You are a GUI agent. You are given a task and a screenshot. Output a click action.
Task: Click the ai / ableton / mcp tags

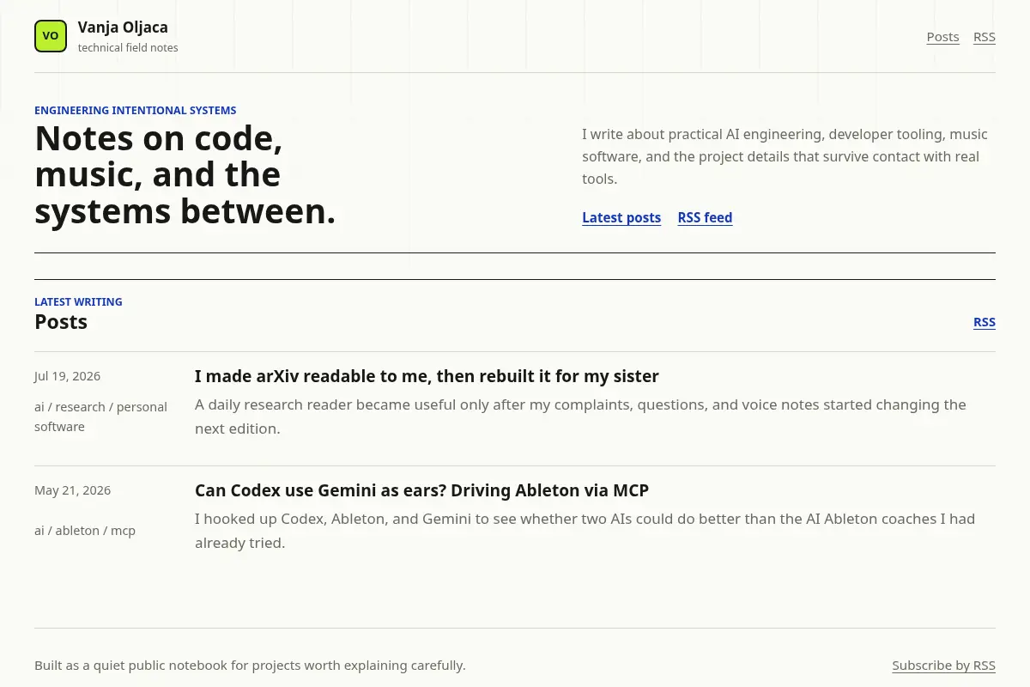click(85, 531)
